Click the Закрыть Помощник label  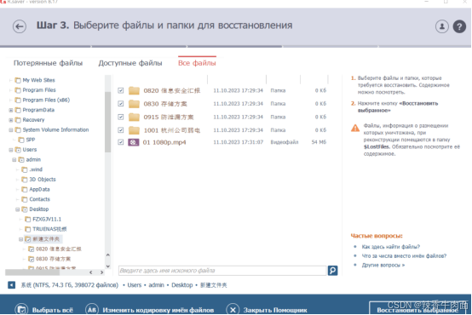(275, 310)
